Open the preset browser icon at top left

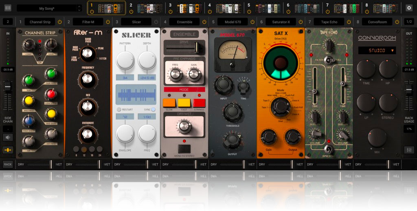point(8,8)
